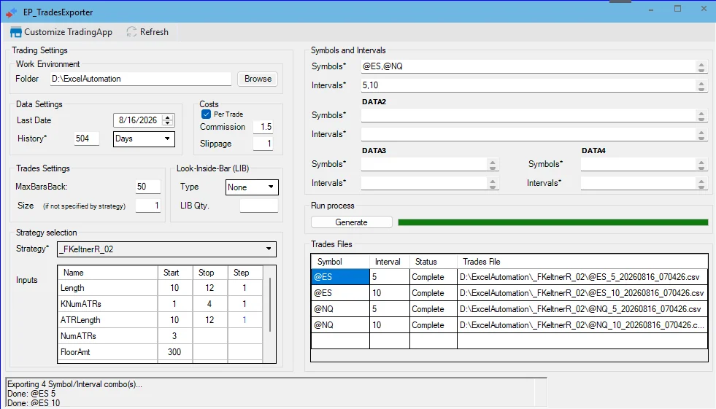Click the 'Done: @ES 5' log line
716x409 pixels.
[31, 394]
